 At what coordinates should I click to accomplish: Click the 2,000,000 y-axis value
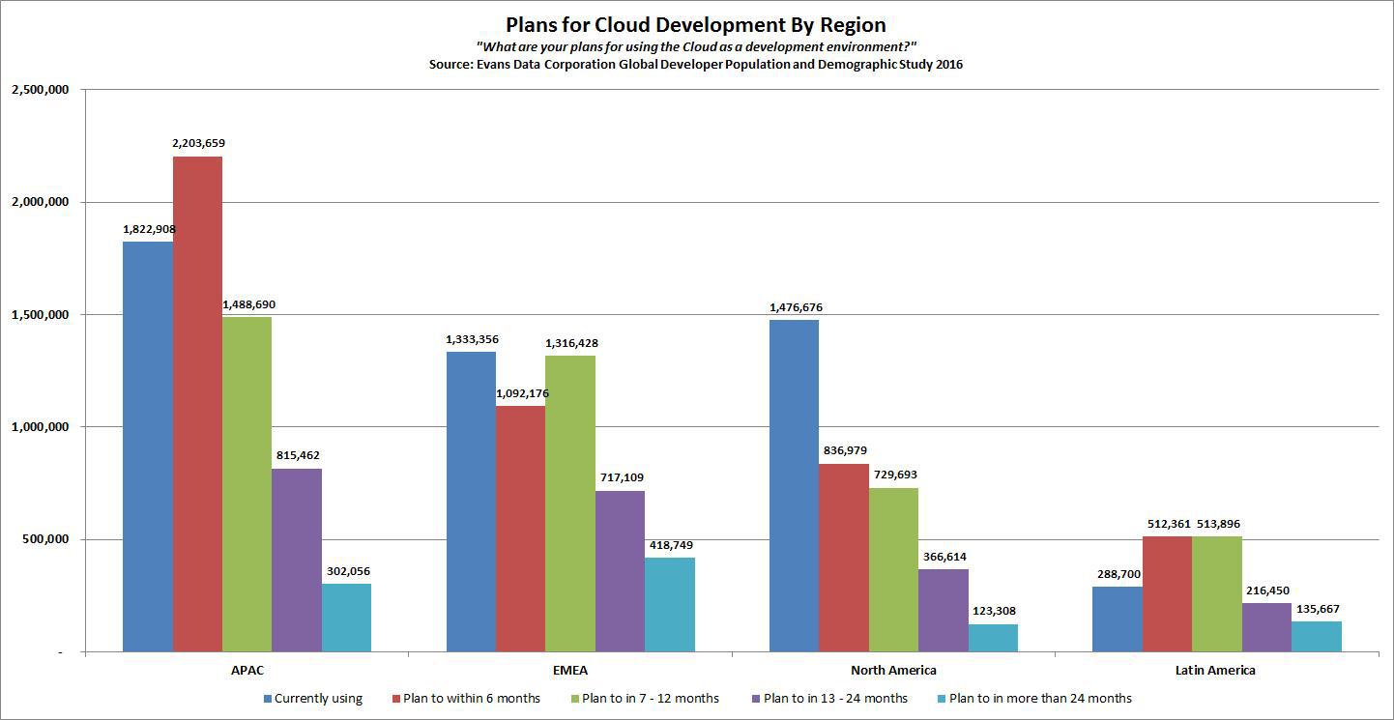click(39, 202)
